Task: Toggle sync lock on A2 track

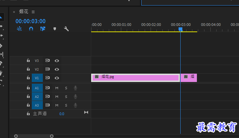Action: coord(48,96)
